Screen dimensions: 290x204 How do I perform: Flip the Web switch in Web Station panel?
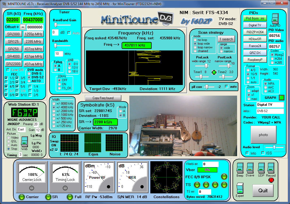pyautogui.click(x=24, y=142)
